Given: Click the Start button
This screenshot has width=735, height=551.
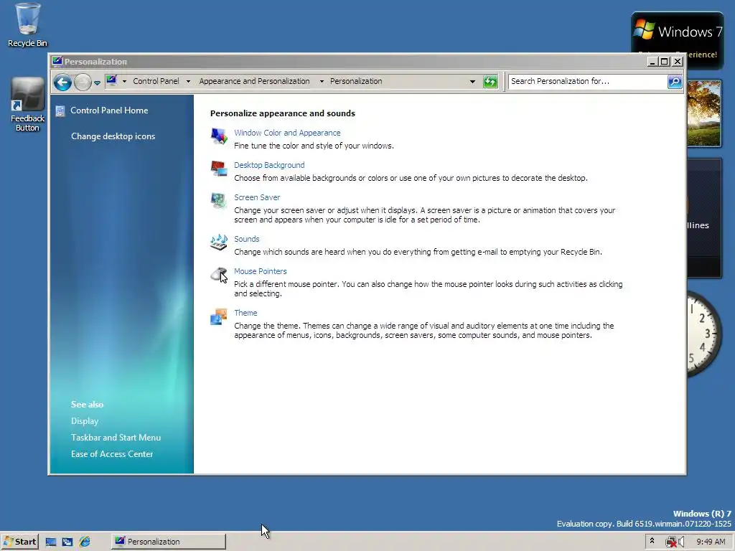Looking at the screenshot, I should (19, 542).
